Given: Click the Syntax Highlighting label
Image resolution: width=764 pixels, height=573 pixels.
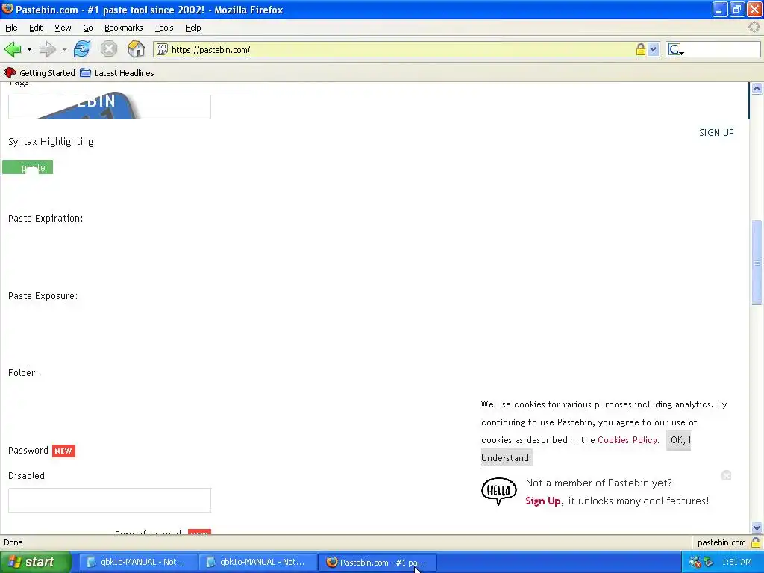Looking at the screenshot, I should click(x=52, y=141).
